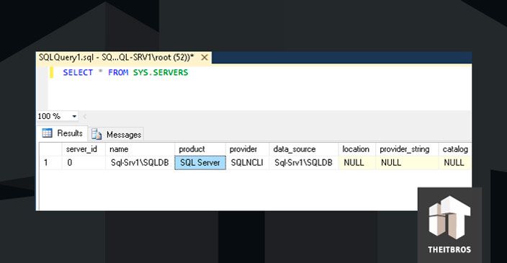507x263 pixels.
Task: Select the SQL Server product cell
Action: (x=200, y=162)
